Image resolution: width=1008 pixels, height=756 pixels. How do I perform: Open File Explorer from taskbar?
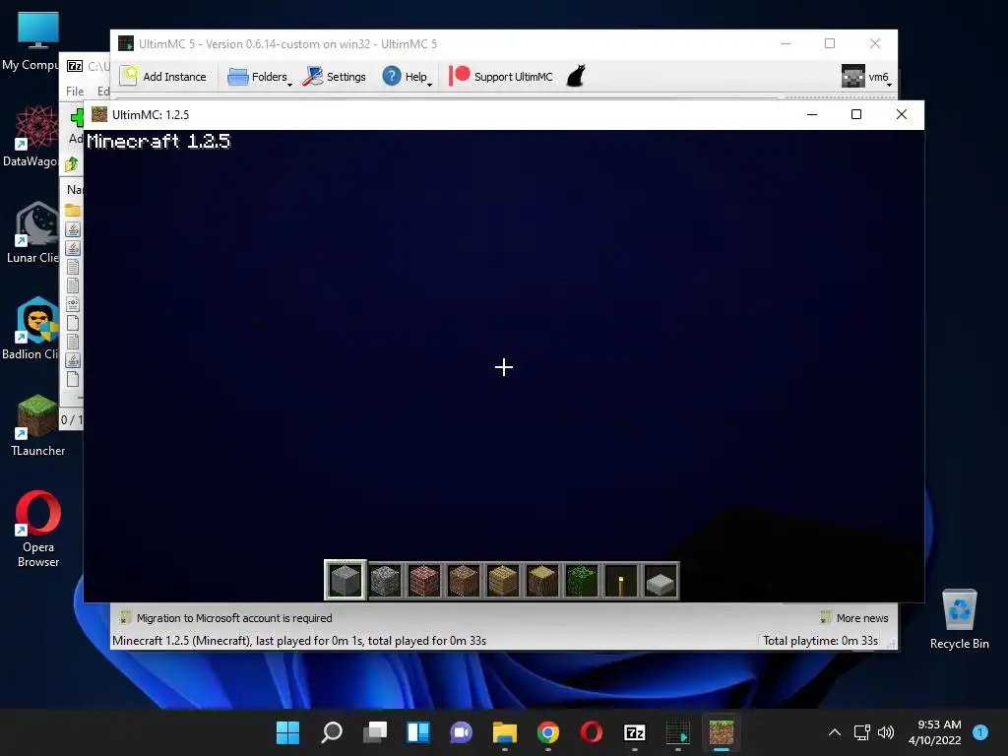[505, 732]
